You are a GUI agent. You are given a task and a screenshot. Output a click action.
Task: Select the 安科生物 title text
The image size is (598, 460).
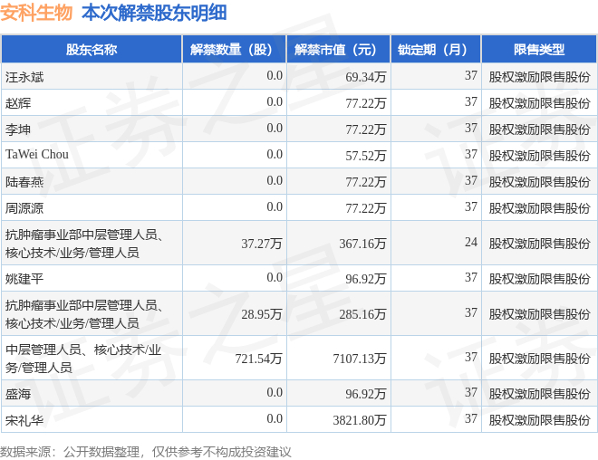pos(36,13)
